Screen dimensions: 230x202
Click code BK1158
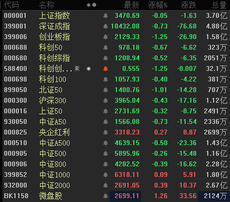(x=16, y=196)
